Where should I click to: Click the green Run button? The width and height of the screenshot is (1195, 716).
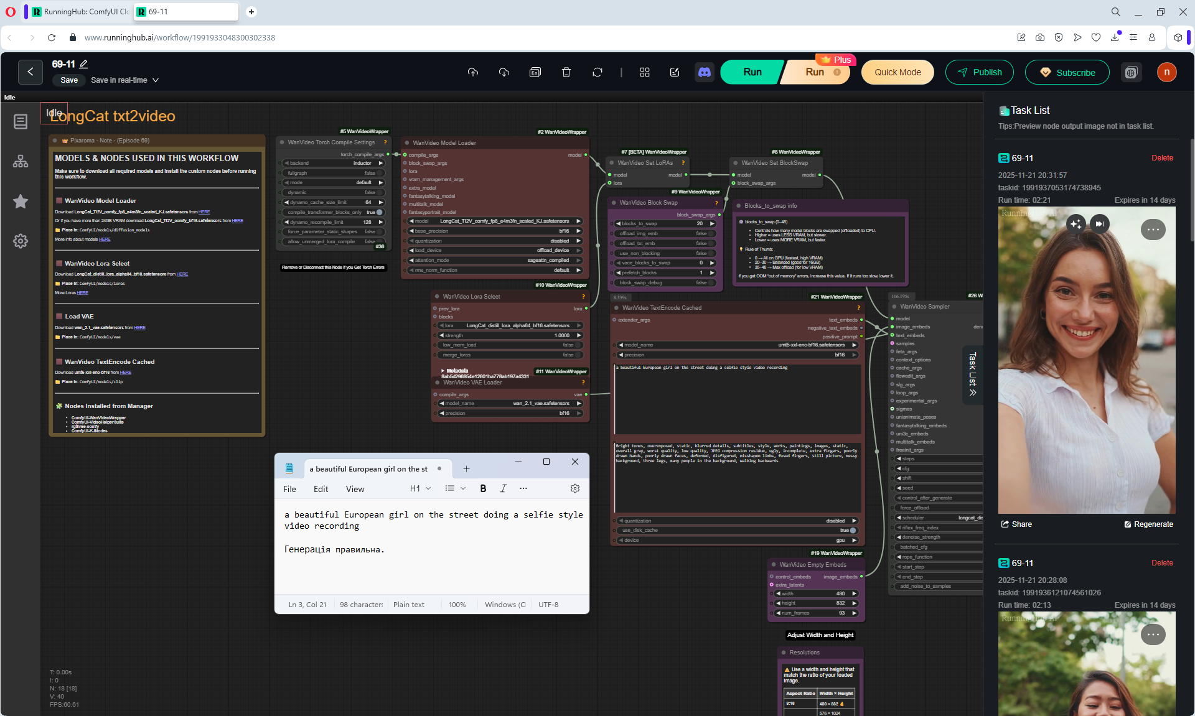tap(751, 72)
